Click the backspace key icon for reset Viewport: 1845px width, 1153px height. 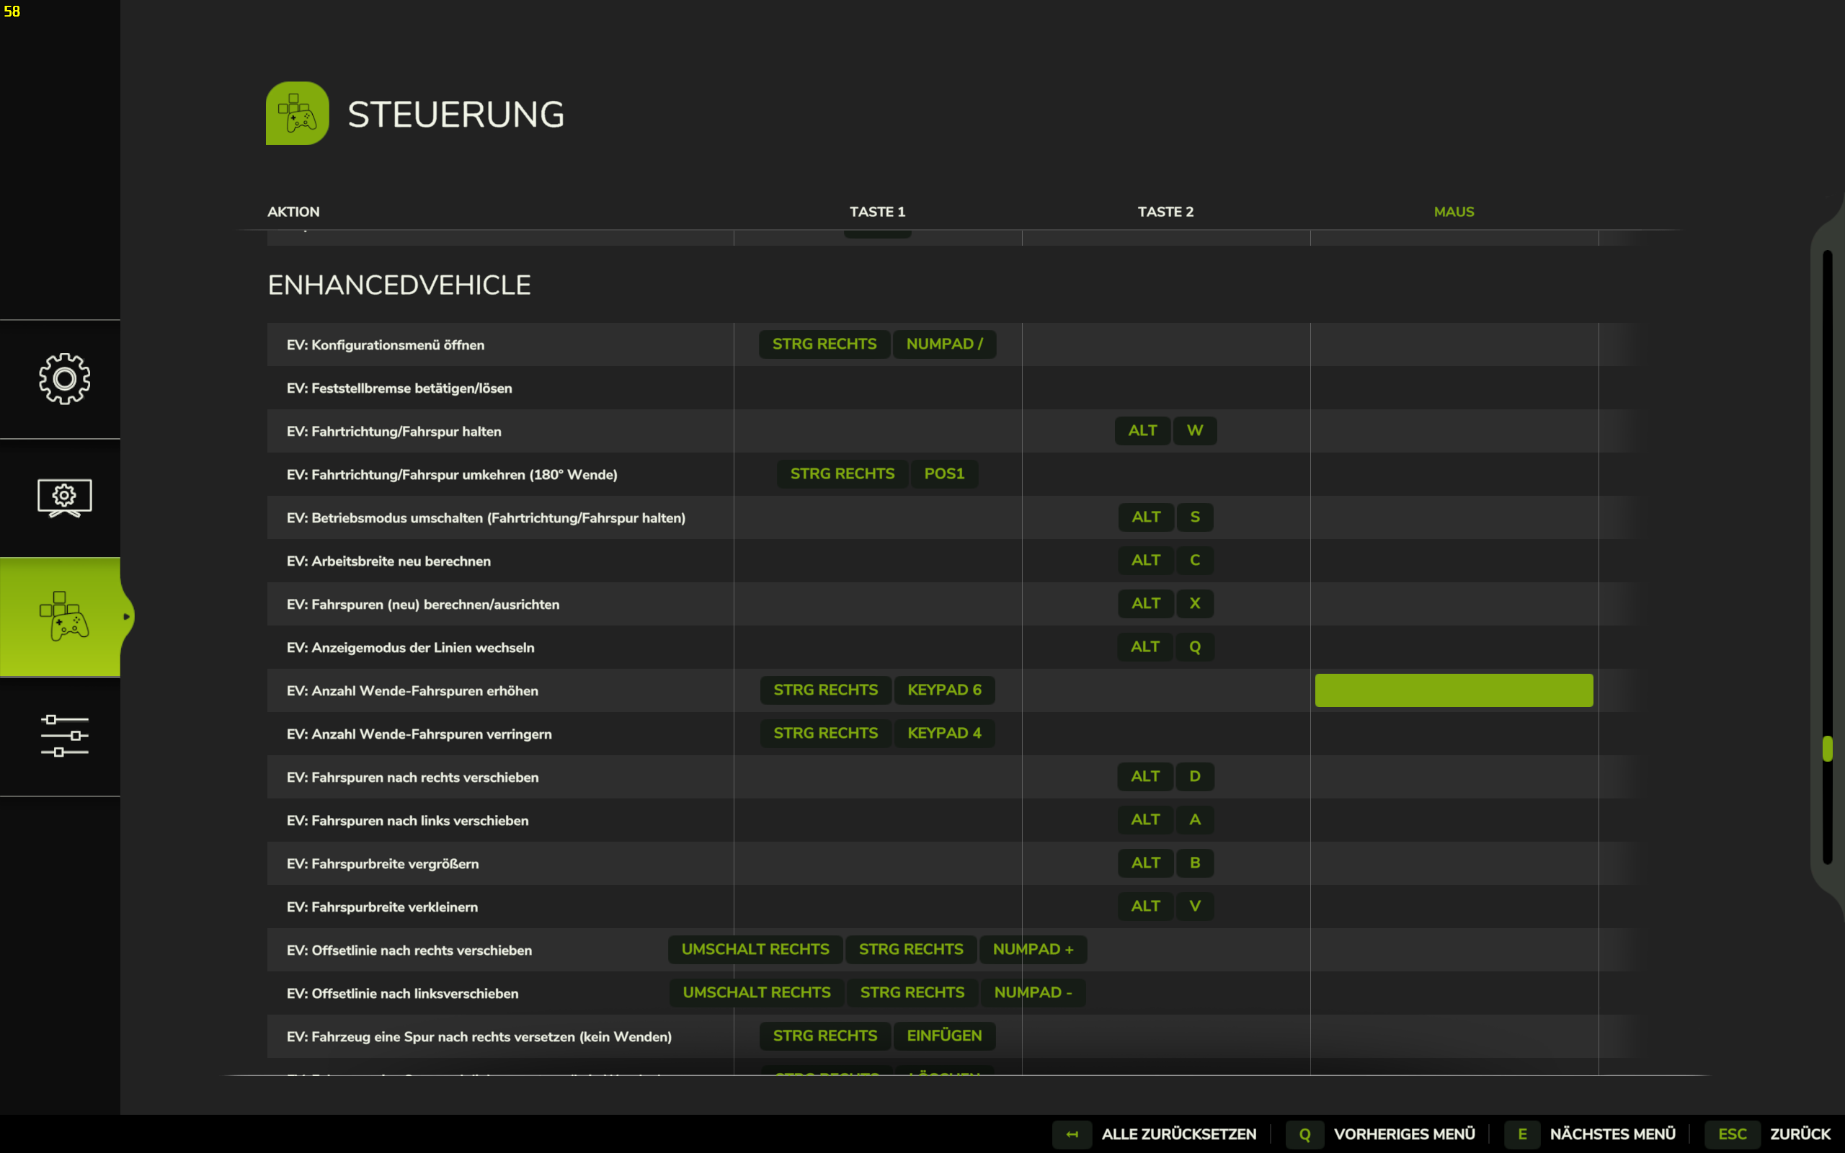[x=1072, y=1134]
